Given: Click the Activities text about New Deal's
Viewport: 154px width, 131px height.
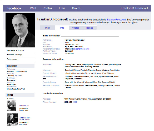Looking at the screenshot, I should (93, 65).
